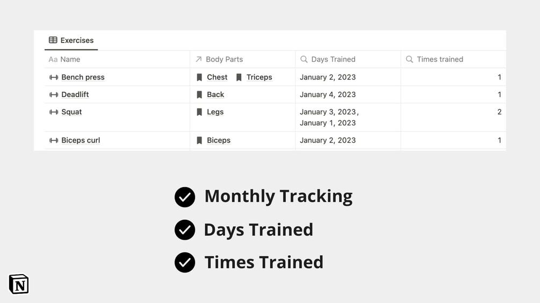
Task: Click the dumbbell icon beside Biceps curl
Action: [54, 141]
